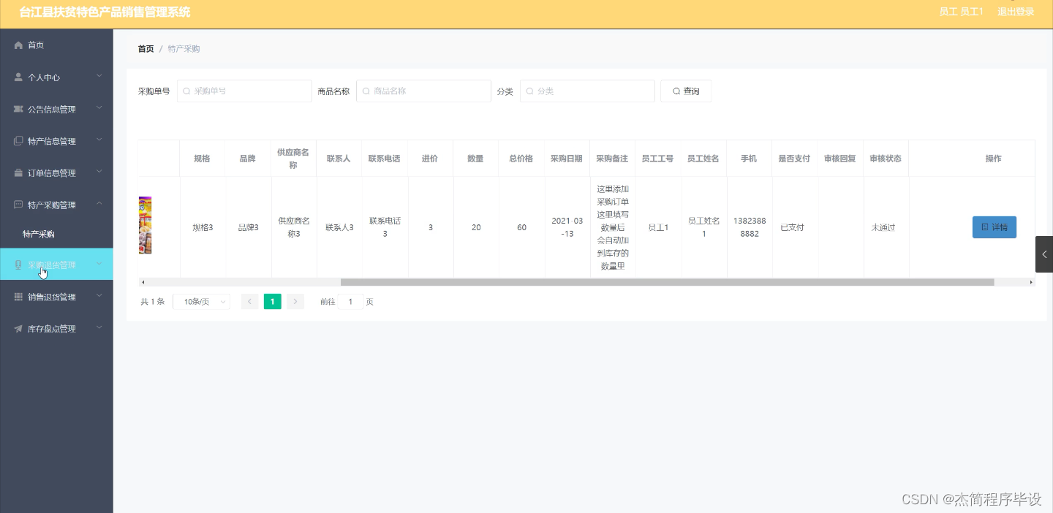Click the microphone icon beside 采购退货管理
Screen dimensions: 1053x513
[x=19, y=265]
